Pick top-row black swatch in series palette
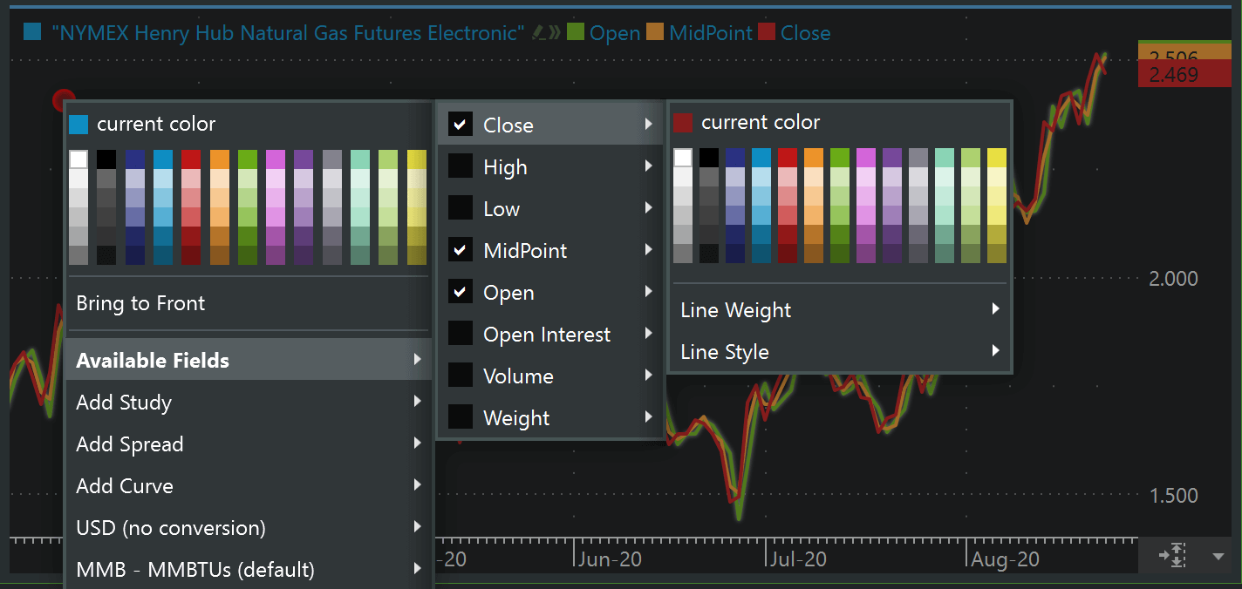The height and width of the screenshot is (589, 1242). point(106,159)
